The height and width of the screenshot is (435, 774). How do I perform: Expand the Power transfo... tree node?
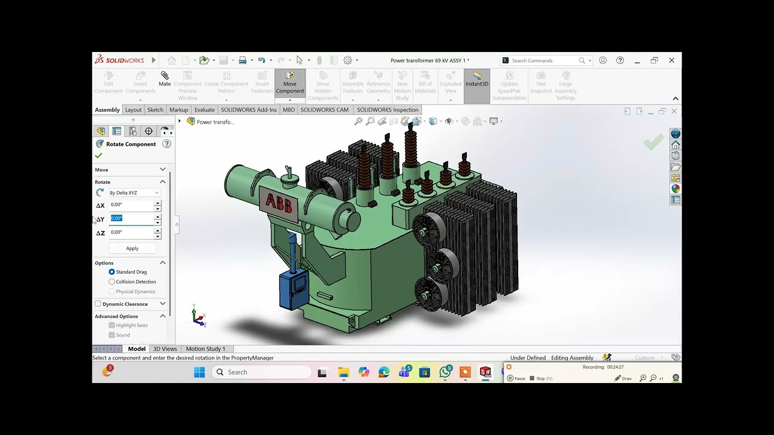[180, 121]
